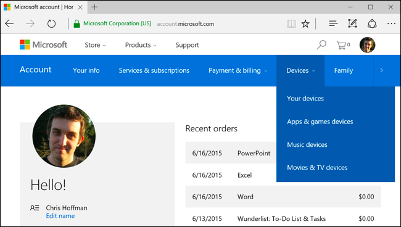Click the right chevron to show more tabs
The height and width of the screenshot is (227, 401).
381,70
